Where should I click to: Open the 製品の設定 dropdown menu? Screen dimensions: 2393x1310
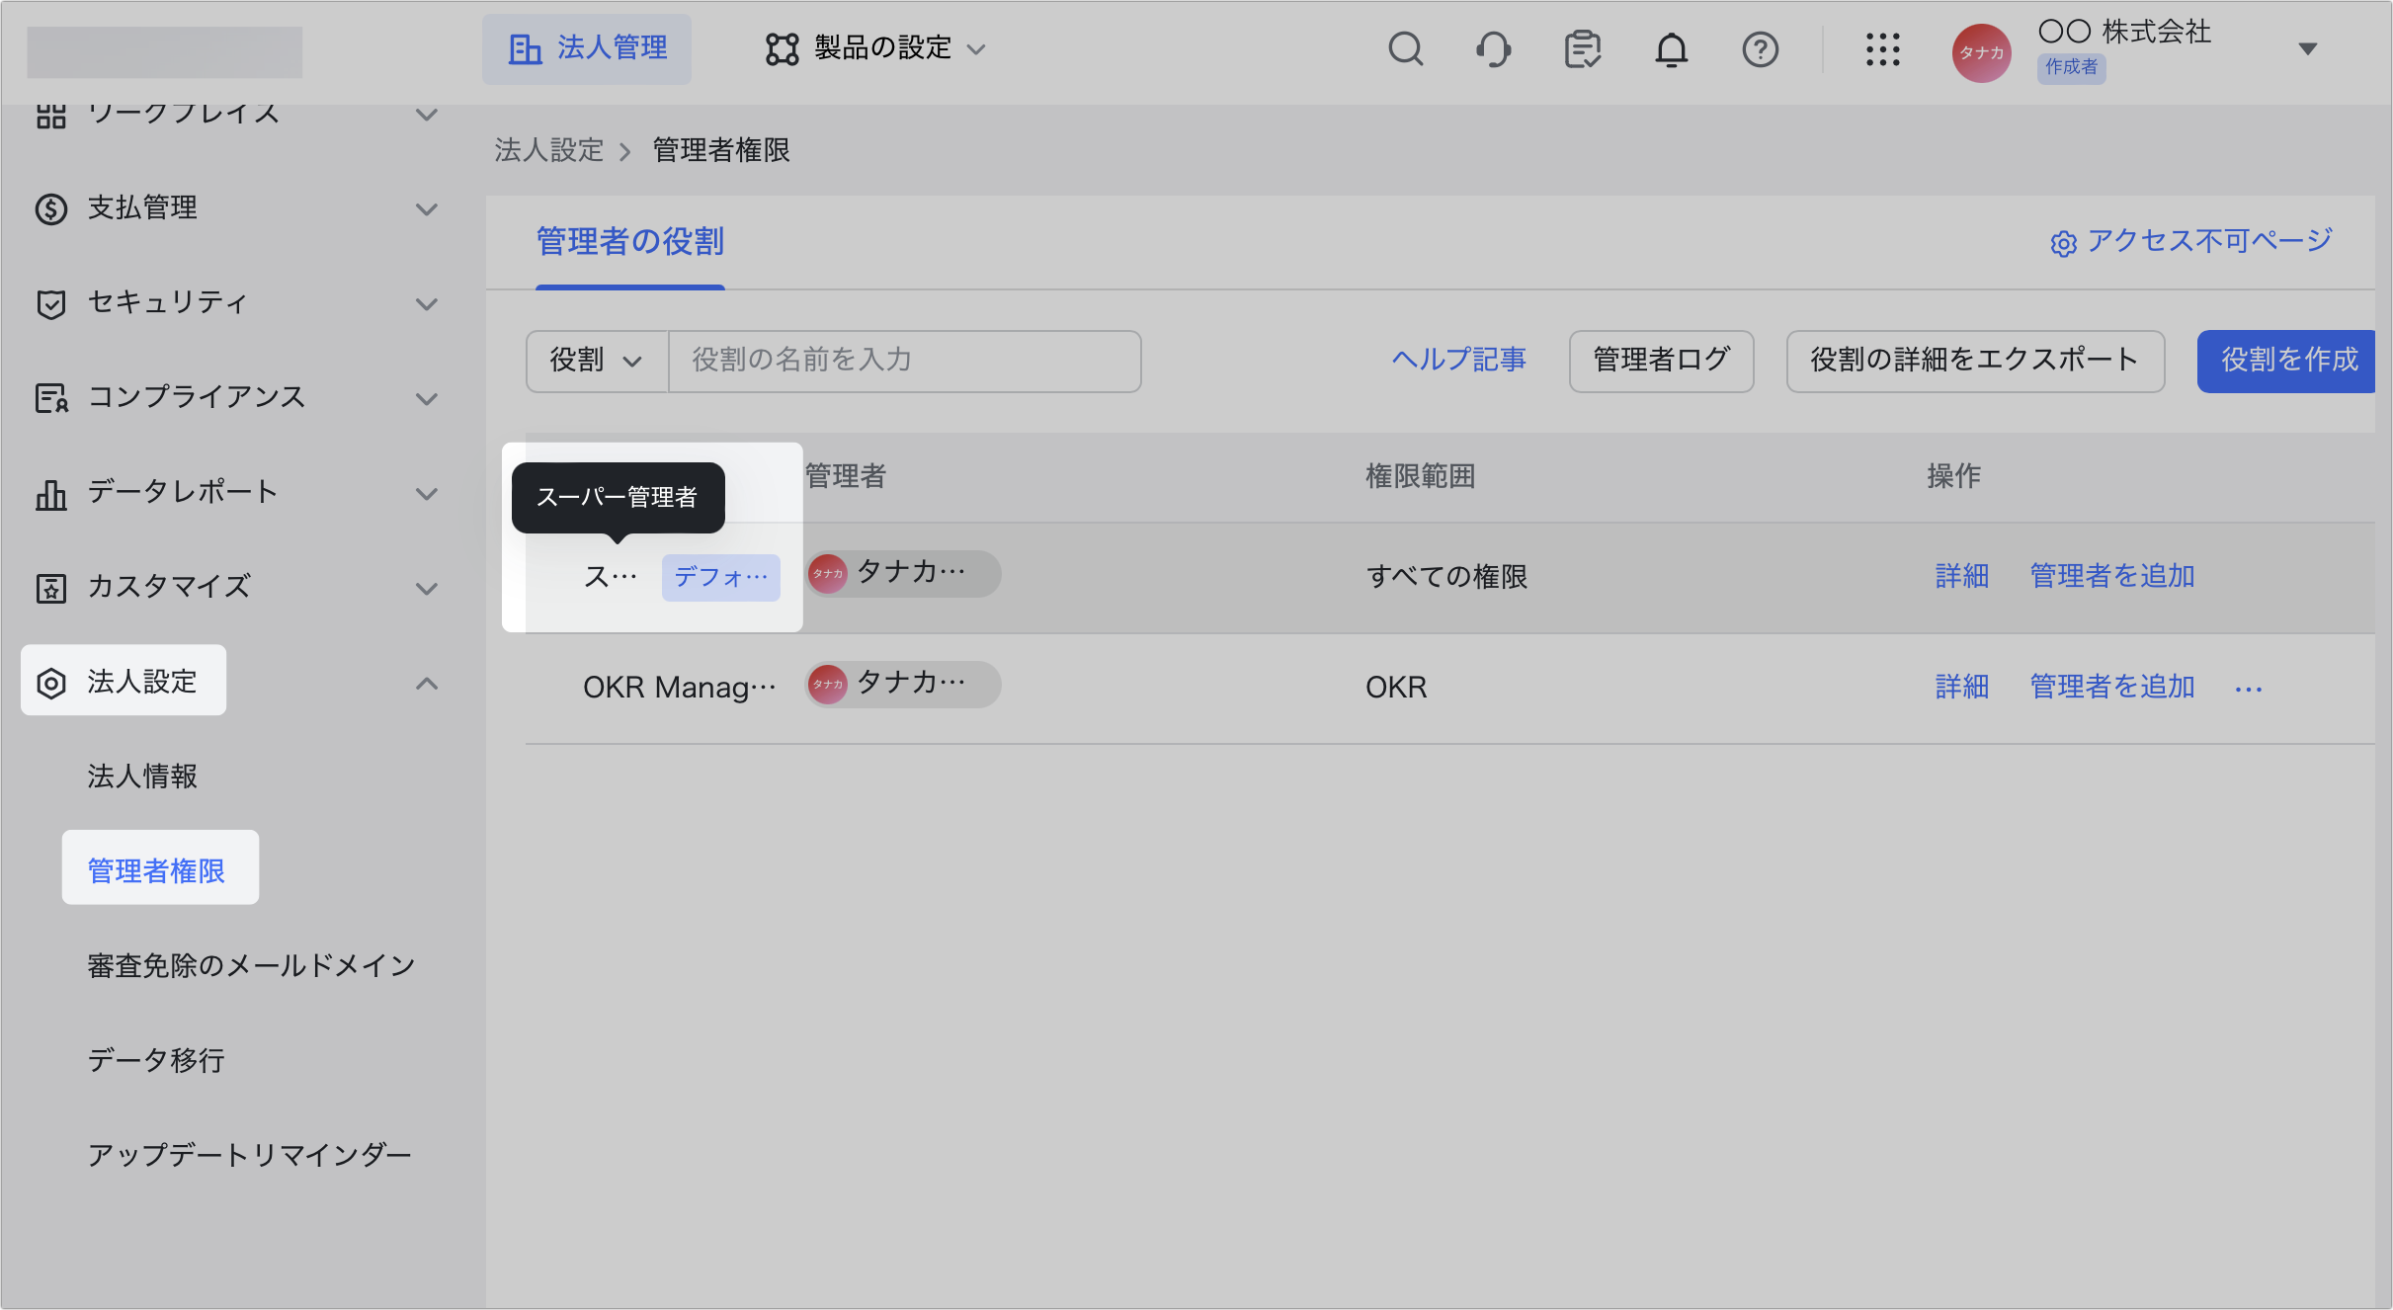coord(875,48)
